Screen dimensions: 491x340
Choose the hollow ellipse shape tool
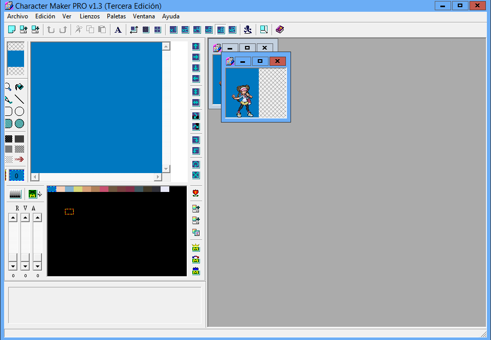point(19,111)
